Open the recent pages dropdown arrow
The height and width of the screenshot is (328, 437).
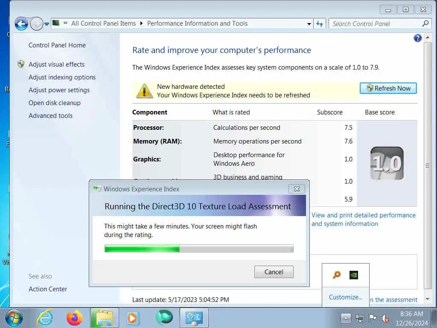coord(47,24)
